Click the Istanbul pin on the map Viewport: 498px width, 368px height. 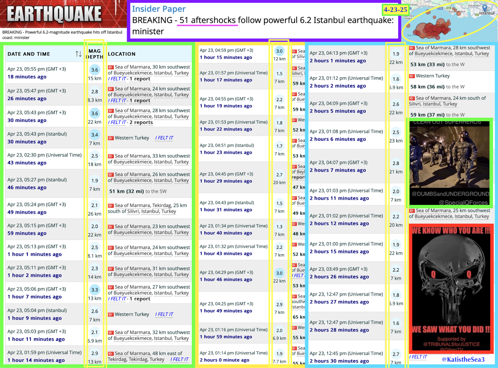point(485,8)
